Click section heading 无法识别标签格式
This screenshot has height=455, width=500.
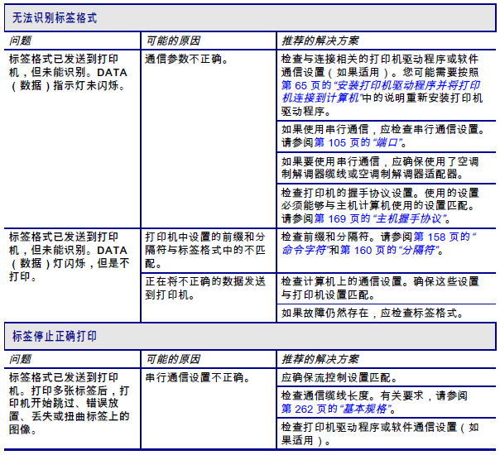pos(55,18)
